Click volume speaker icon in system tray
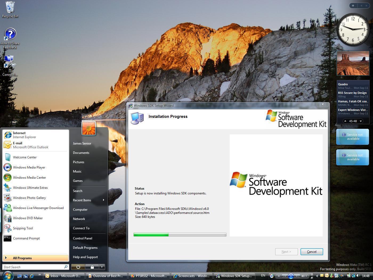The height and width of the screenshot is (280, 373). click(358, 276)
